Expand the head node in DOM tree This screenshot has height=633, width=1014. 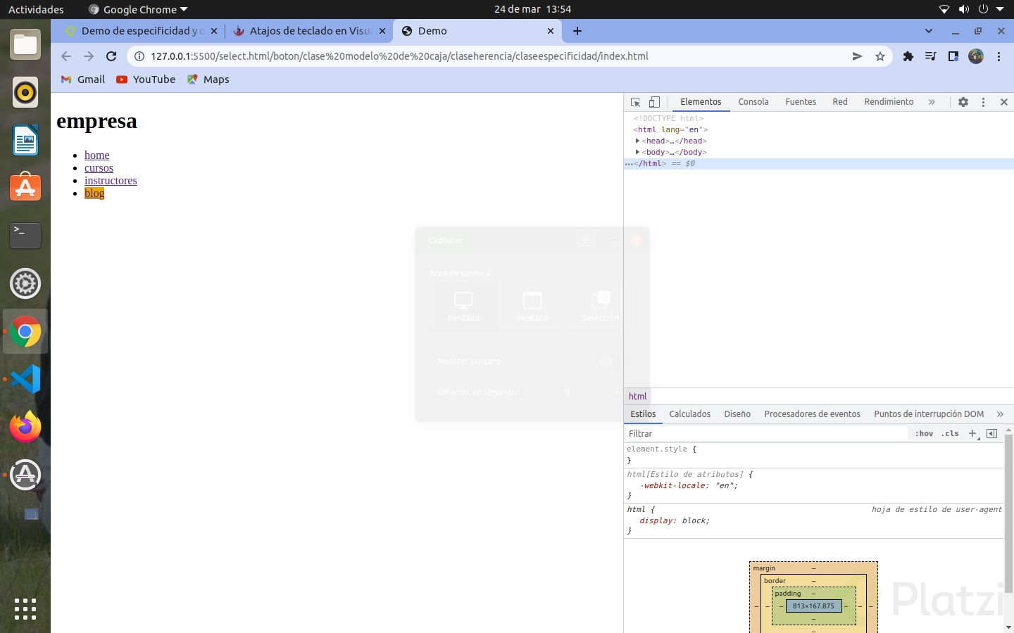637,141
